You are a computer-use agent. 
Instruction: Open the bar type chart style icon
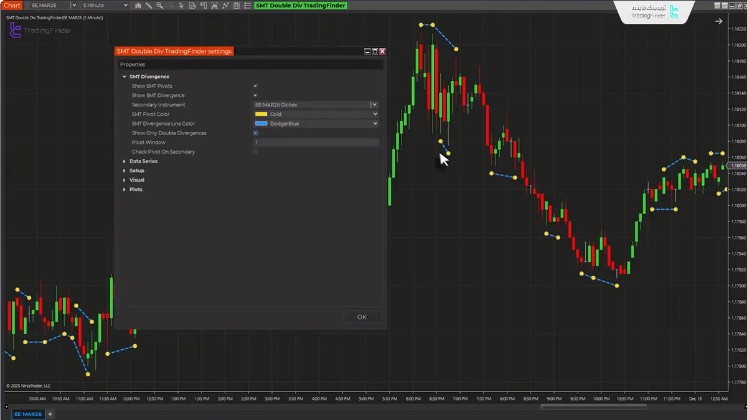click(x=138, y=6)
